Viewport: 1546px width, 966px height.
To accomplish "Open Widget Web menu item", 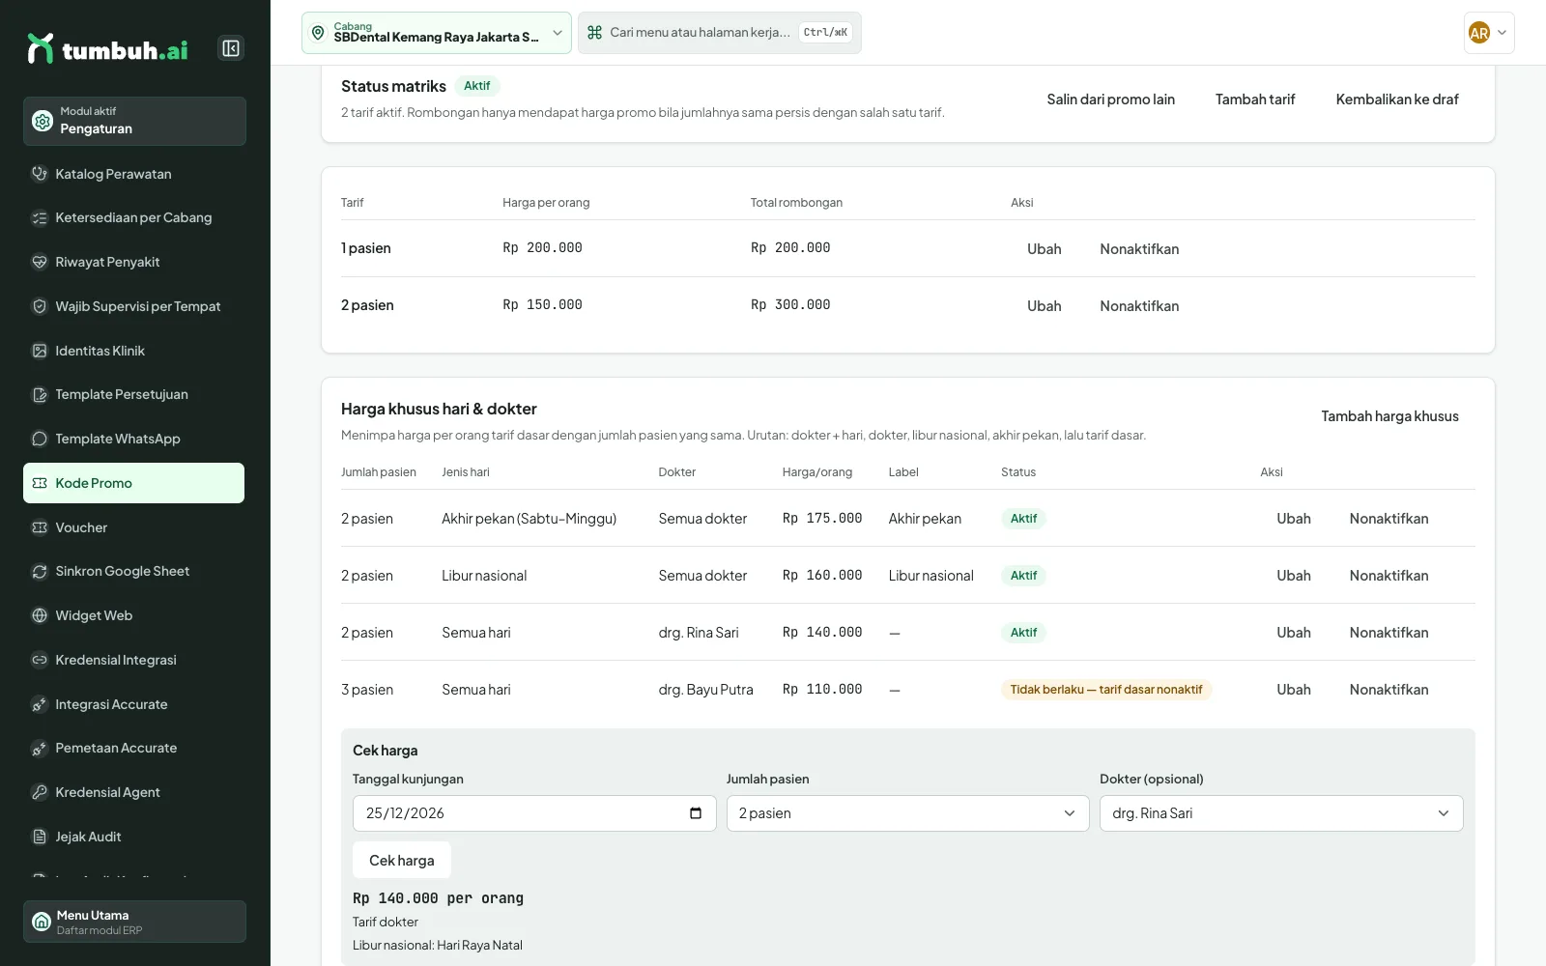I will click(x=133, y=615).
